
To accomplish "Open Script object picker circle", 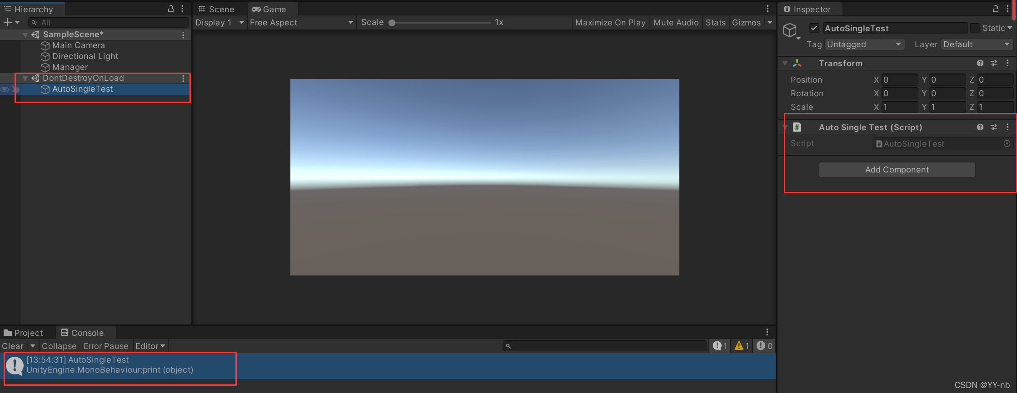I will click(x=1007, y=143).
